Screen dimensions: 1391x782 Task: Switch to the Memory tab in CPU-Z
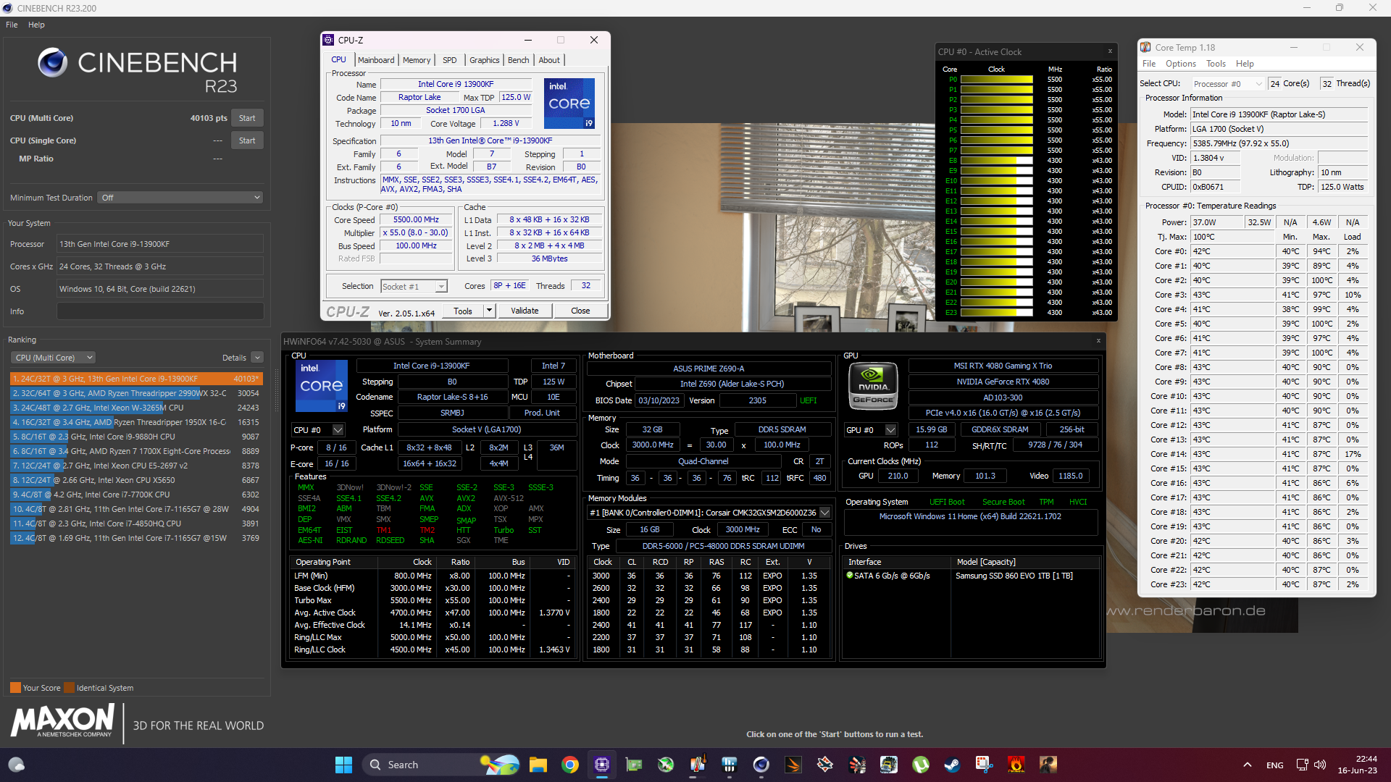click(417, 60)
